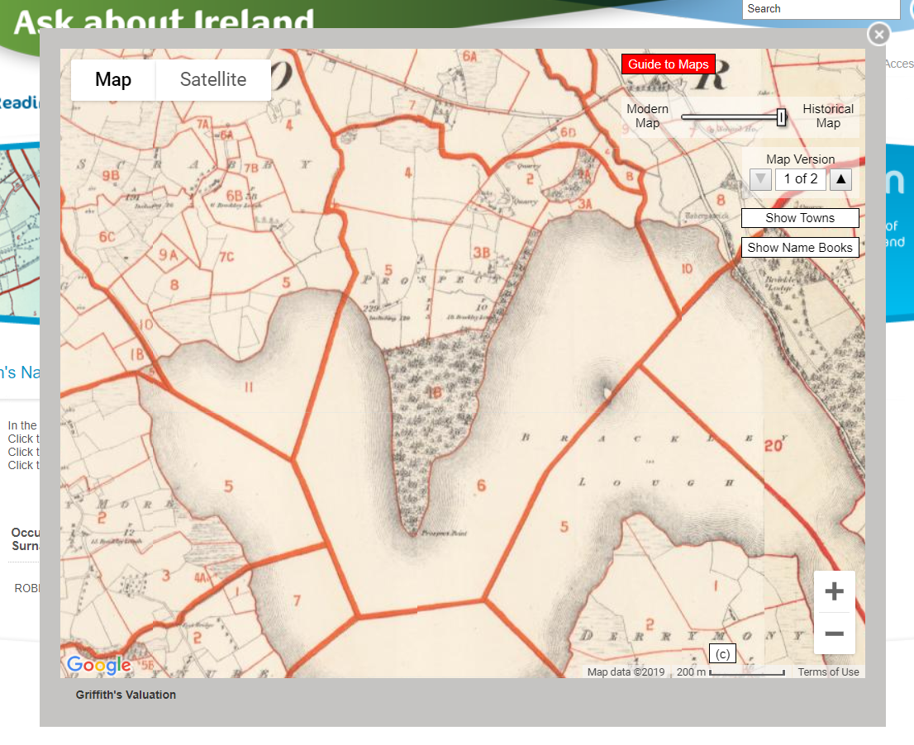
Task: Click inside the Search input field
Action: (x=821, y=9)
